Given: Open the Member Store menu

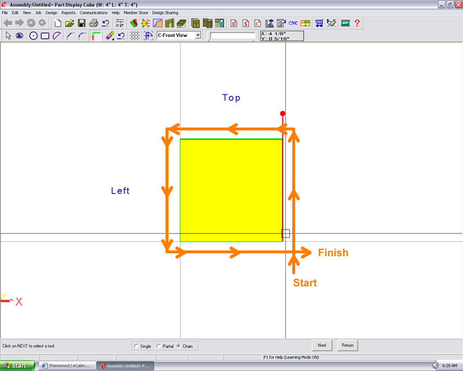Looking at the screenshot, I should click(x=135, y=13).
